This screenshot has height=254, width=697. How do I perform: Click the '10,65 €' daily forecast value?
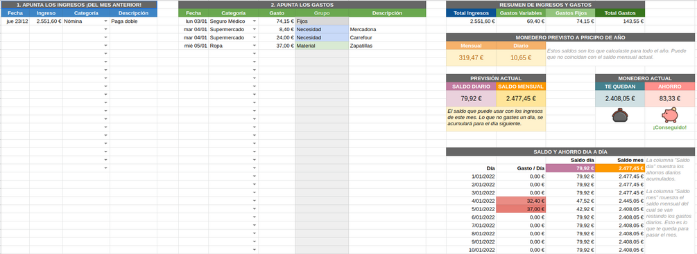[521, 57]
